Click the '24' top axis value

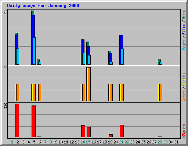6,12
